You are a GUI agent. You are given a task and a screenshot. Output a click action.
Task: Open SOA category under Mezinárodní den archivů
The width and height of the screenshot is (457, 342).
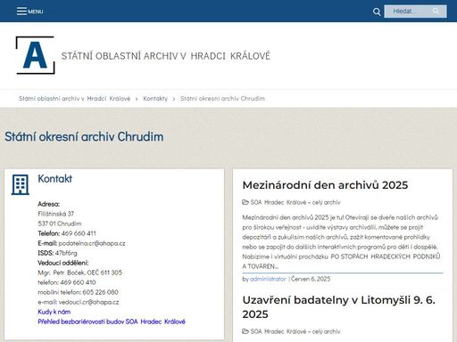tap(295, 202)
